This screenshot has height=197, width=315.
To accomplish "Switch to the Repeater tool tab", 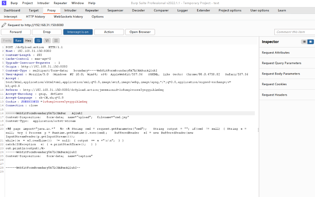I will pos(92,11).
